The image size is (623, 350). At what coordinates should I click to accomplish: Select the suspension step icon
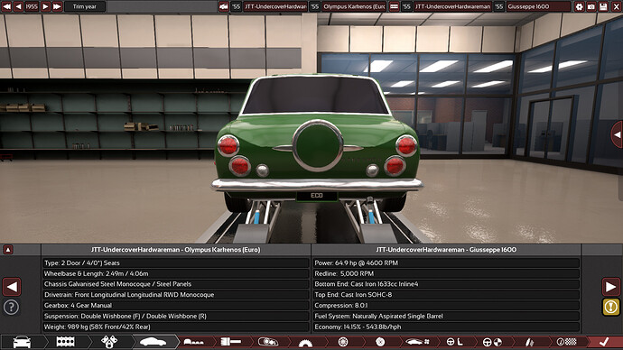point(529,342)
